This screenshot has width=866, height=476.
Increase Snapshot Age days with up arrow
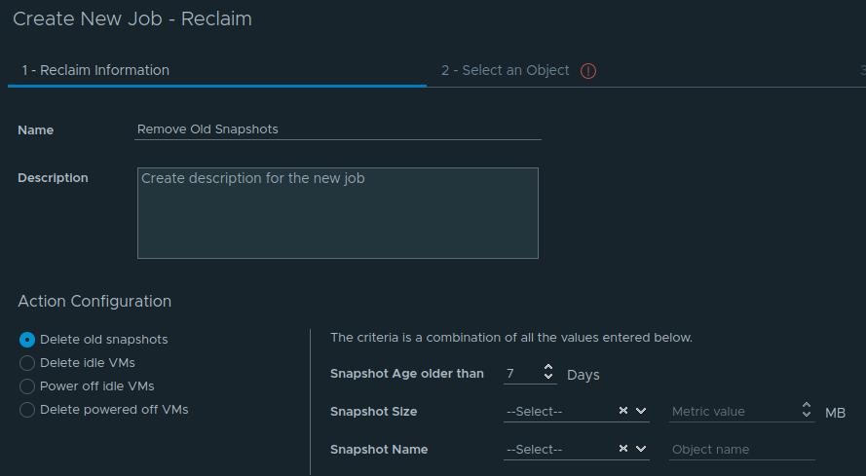(x=547, y=367)
